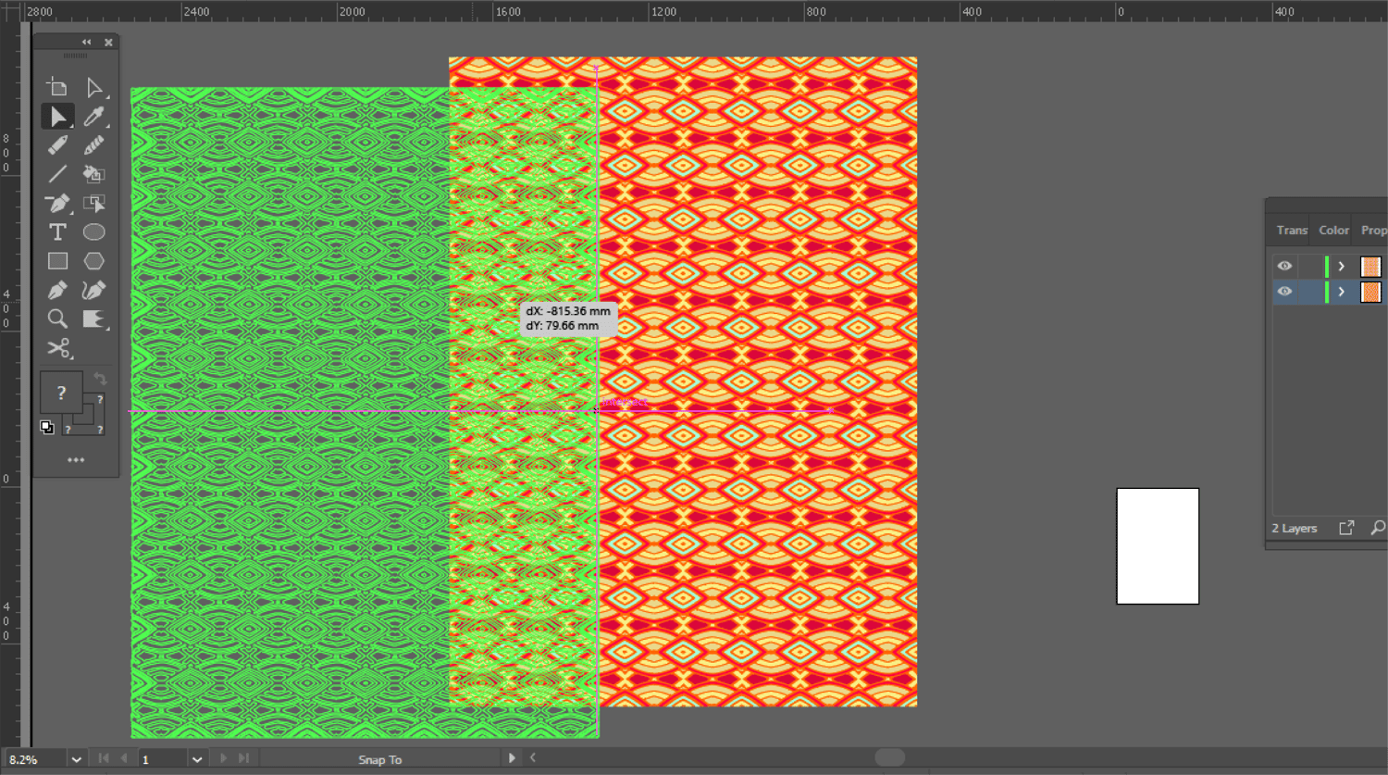
Task: Switch to the Trans tab
Action: pos(1292,230)
